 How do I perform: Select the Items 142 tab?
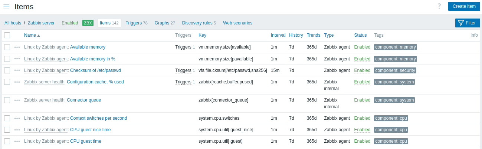click(109, 23)
